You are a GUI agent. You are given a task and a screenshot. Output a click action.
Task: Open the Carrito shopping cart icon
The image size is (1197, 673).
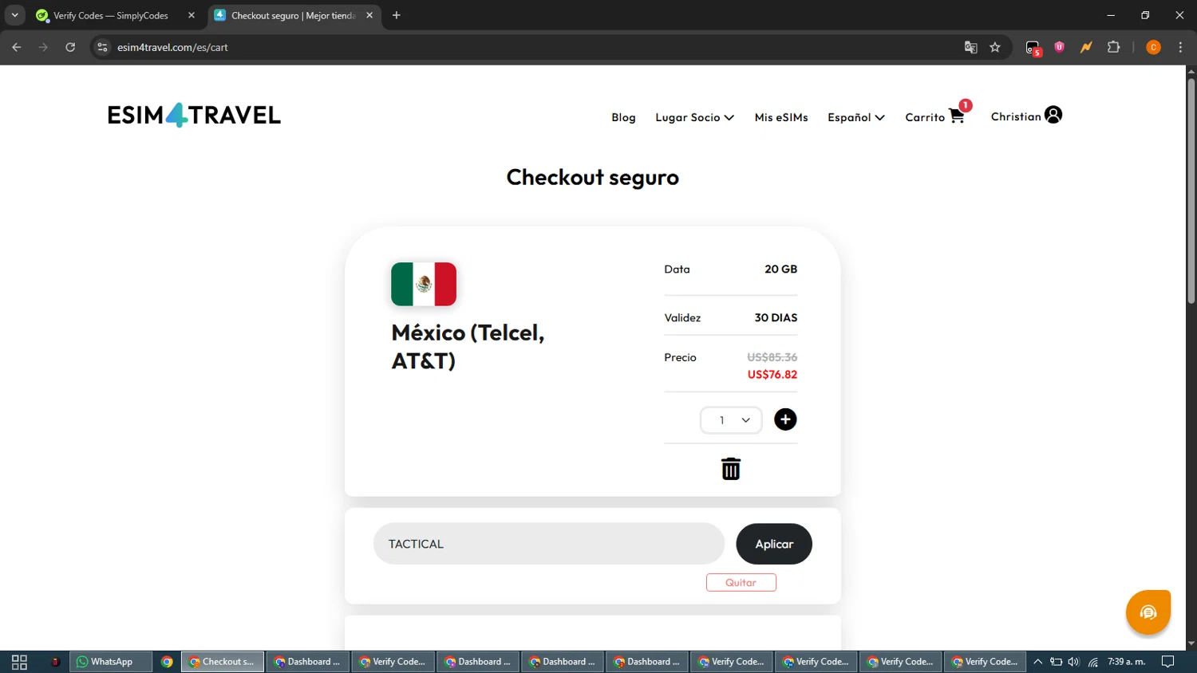point(957,116)
